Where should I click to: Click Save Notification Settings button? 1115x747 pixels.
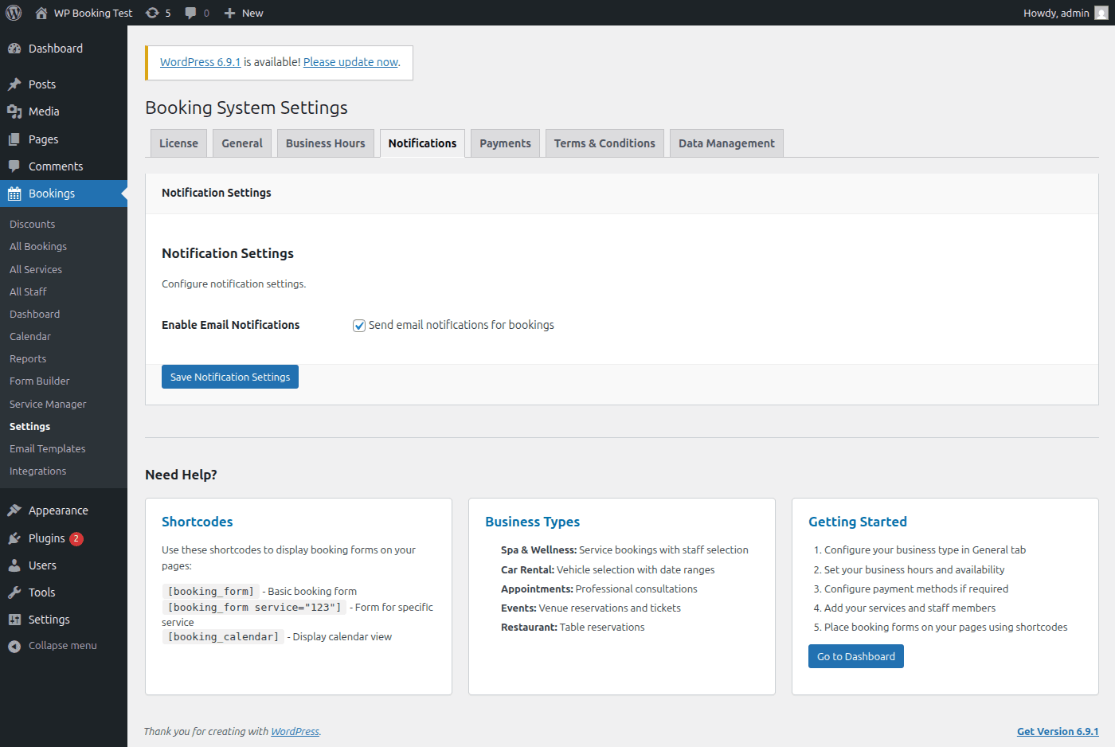229,377
